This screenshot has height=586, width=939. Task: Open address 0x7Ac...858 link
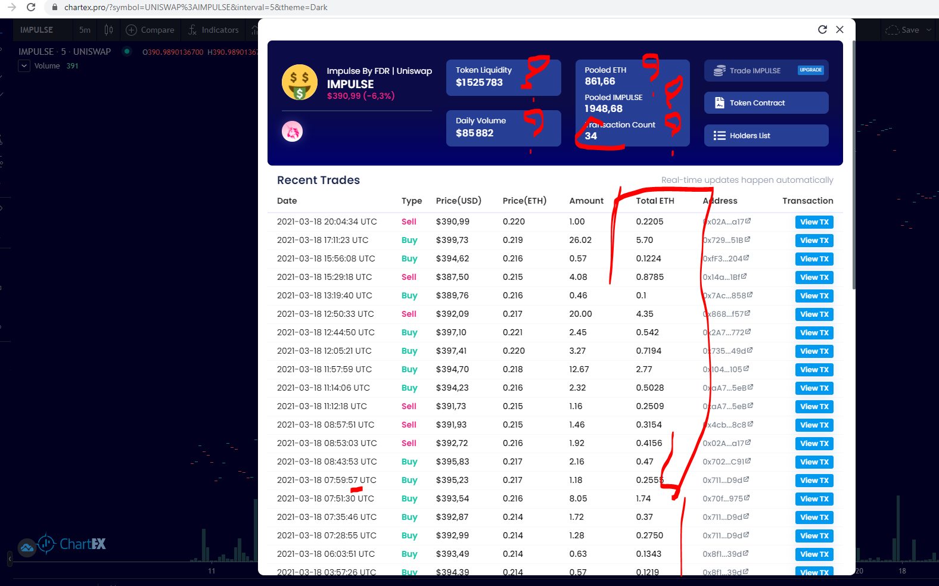coord(727,295)
